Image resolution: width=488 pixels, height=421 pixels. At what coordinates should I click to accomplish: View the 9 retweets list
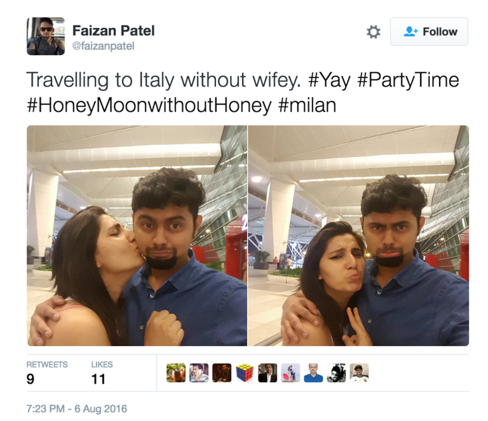[47, 373]
